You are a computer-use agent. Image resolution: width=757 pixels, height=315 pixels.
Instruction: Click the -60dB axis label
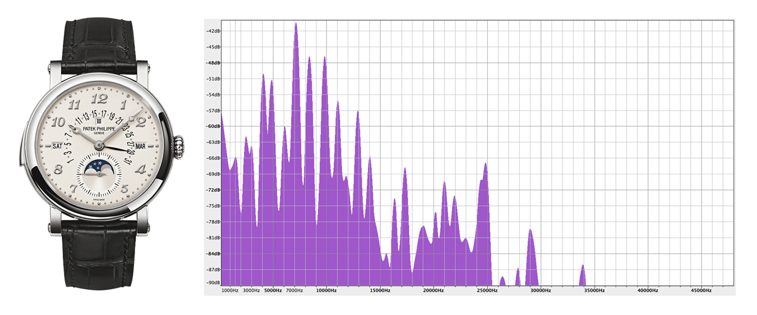[x=213, y=126]
